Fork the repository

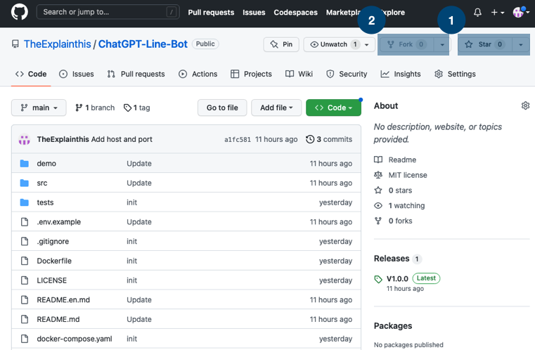point(406,44)
